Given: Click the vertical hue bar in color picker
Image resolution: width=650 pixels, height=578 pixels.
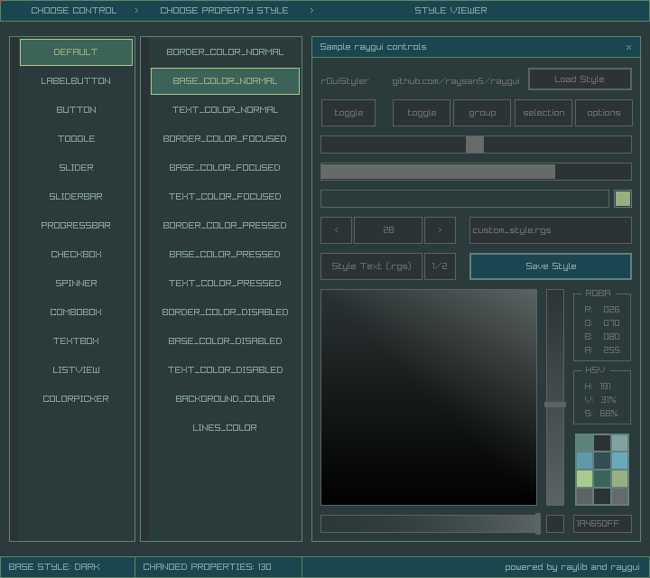Looking at the screenshot, I should 555,361.
